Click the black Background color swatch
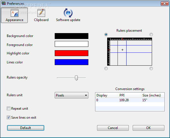This screenshot has height=138, width=170. (x=71, y=36)
